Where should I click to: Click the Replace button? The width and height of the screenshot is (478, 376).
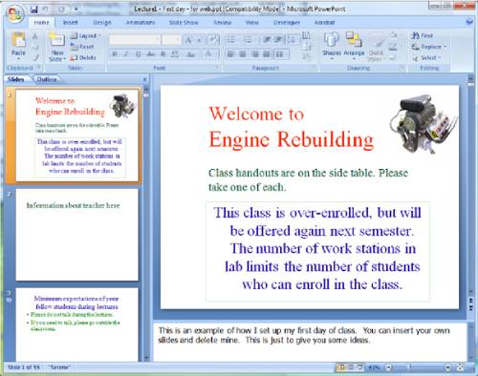coord(428,47)
